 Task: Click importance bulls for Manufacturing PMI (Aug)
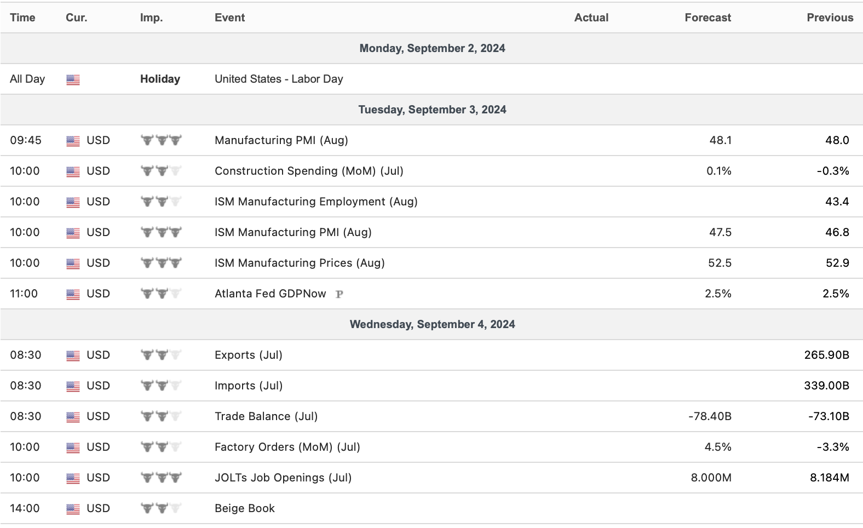point(161,140)
